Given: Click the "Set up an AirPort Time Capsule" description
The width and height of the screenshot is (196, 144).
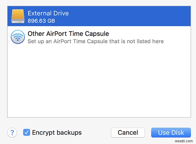Looking at the screenshot, I should pos(95,41).
